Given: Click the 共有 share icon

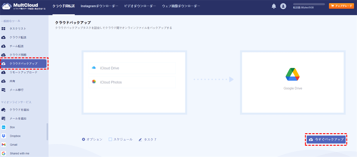Looking at the screenshot, I should click(x=4, y=81).
